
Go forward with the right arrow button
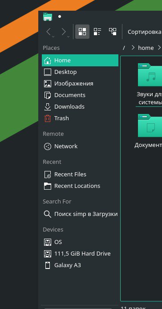[64, 32]
